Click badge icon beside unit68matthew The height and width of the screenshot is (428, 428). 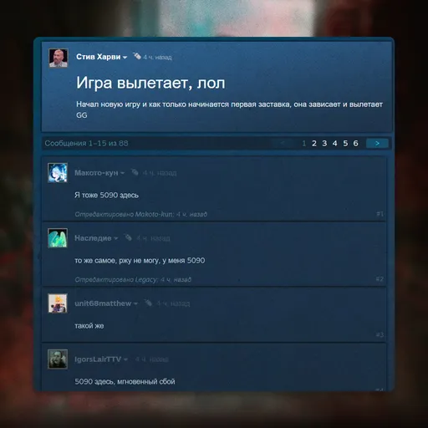pyautogui.click(x=148, y=303)
